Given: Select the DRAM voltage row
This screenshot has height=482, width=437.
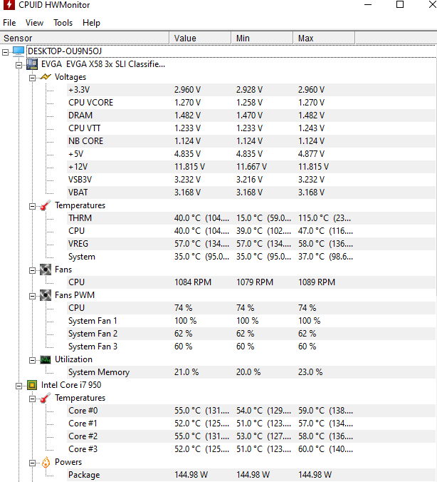Looking at the screenshot, I should (x=251, y=116).
